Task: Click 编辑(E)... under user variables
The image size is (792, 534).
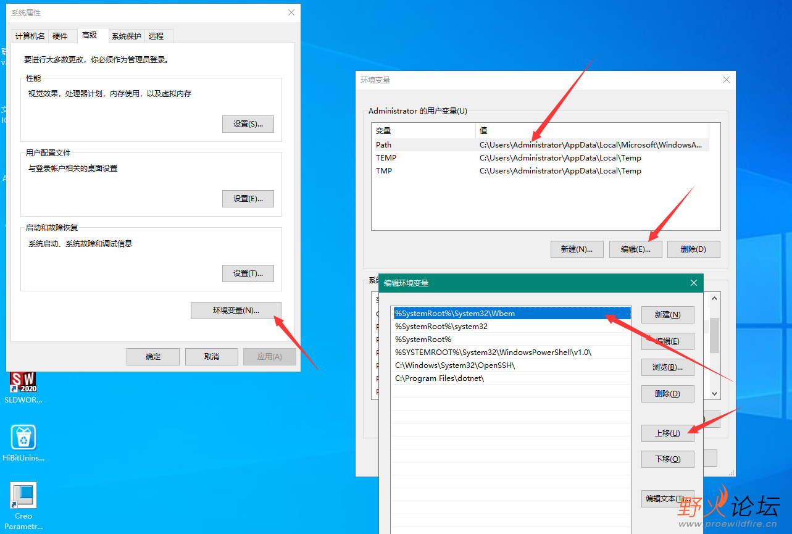Action: click(x=636, y=249)
